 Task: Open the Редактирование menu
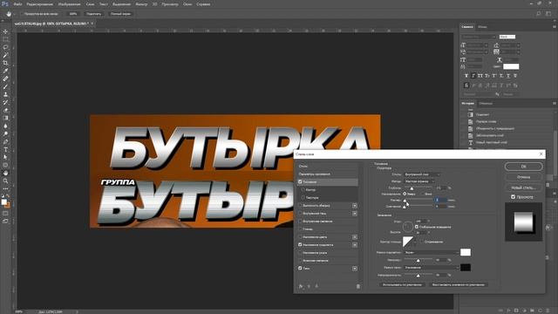pyautogui.click(x=39, y=4)
